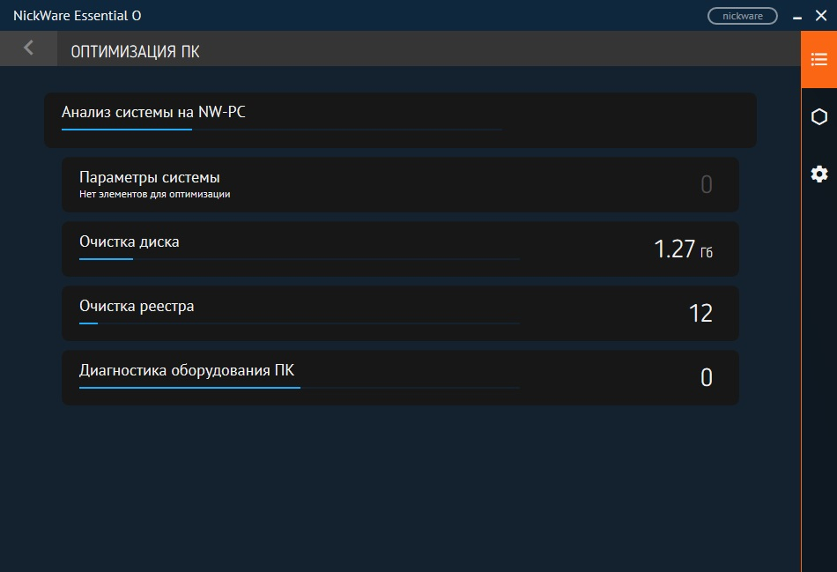Screen dimensions: 837x572
Task: Click the hardware diagnostics count 0
Action: [707, 377]
